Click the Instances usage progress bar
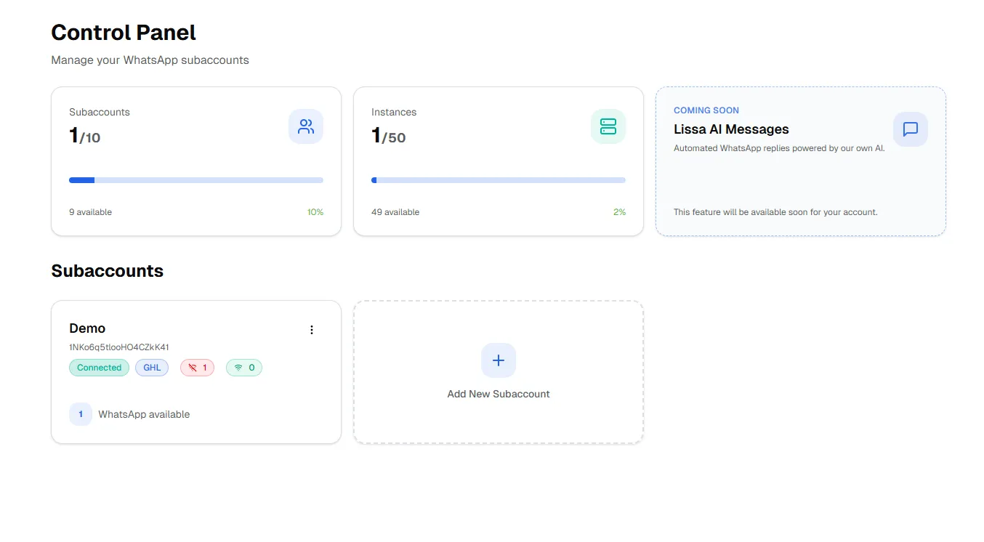The width and height of the screenshot is (984, 542). [499, 180]
